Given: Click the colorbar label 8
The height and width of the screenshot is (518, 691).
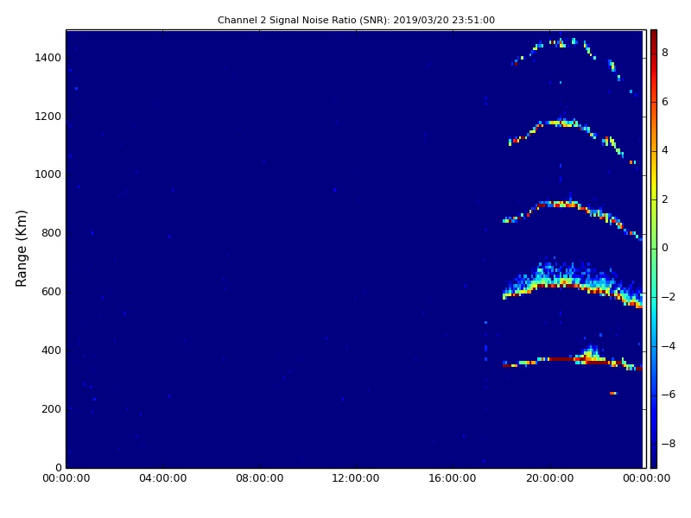Looking at the screenshot, I should [665, 53].
